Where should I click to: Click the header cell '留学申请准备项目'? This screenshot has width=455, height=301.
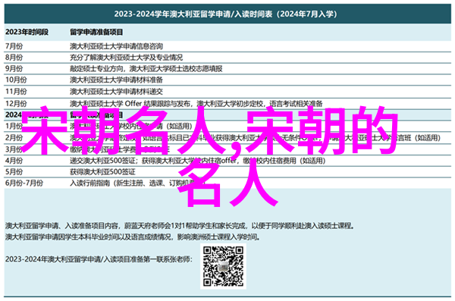96,32
